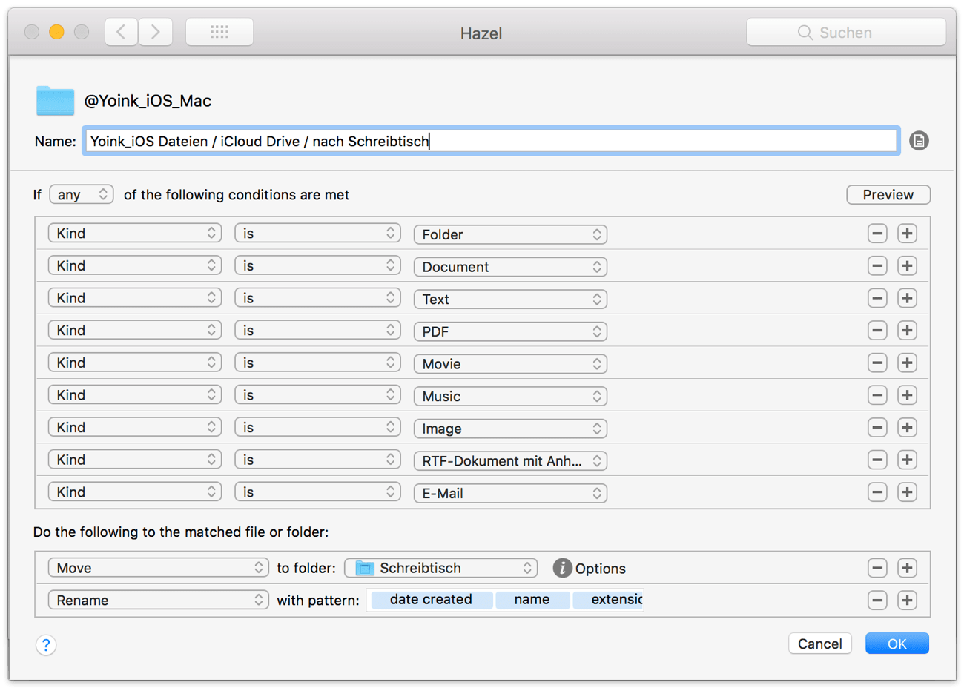This screenshot has height=688, width=964.
Task: Remove the Move action
Action: [x=877, y=568]
